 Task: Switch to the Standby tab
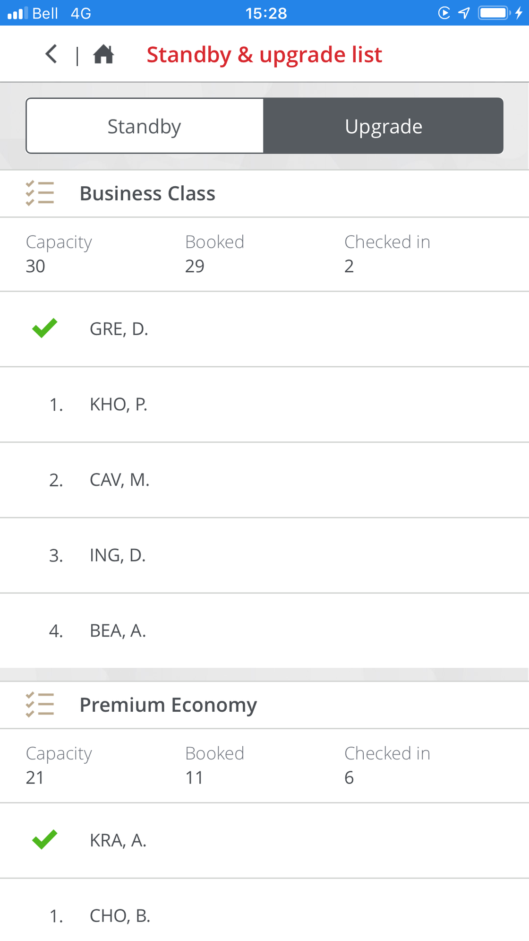click(x=145, y=126)
